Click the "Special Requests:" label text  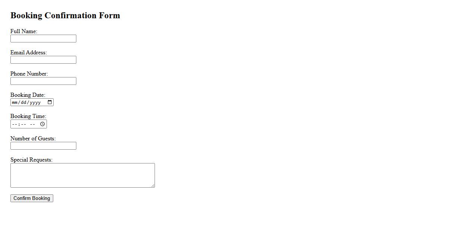(x=31, y=160)
